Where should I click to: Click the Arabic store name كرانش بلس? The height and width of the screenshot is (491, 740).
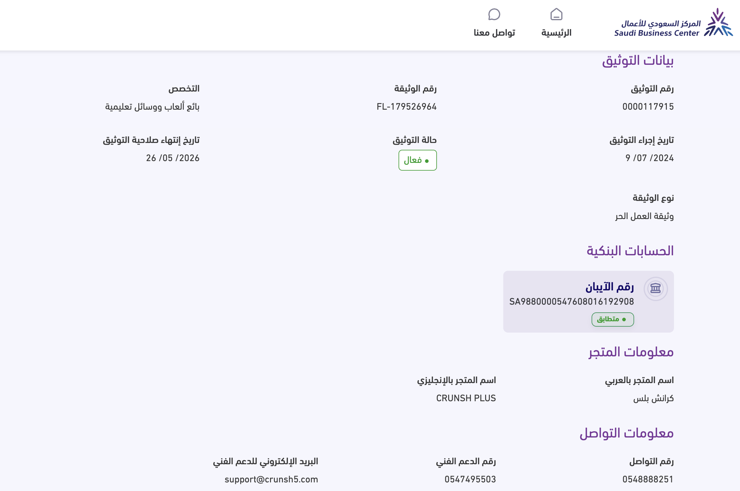tap(653, 398)
